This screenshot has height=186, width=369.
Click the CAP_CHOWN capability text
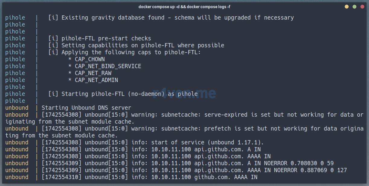pyautogui.click(x=90, y=59)
